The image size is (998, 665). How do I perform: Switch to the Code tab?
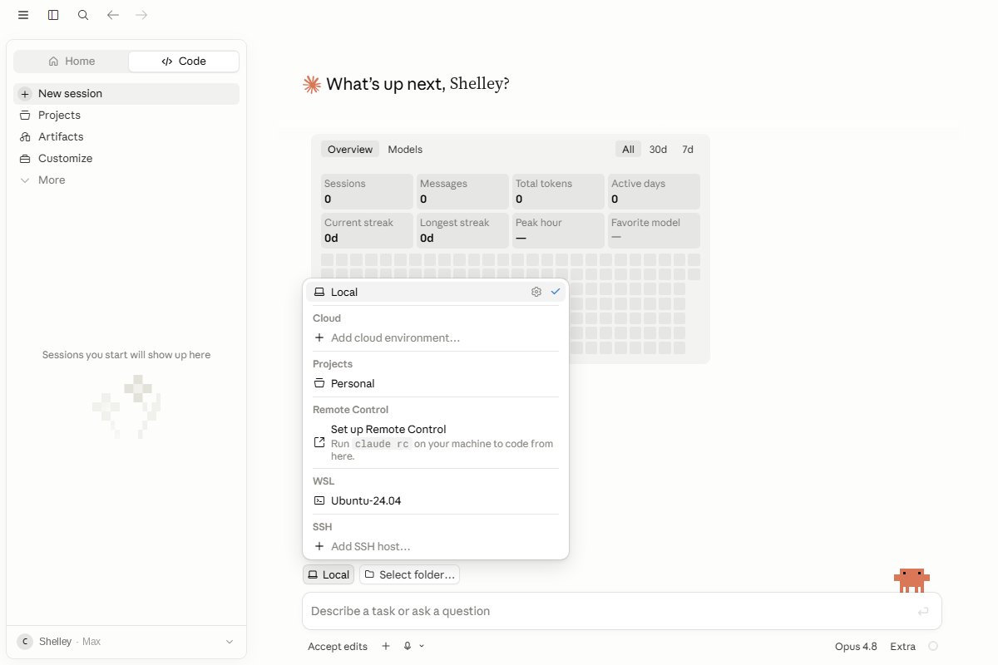coord(184,61)
